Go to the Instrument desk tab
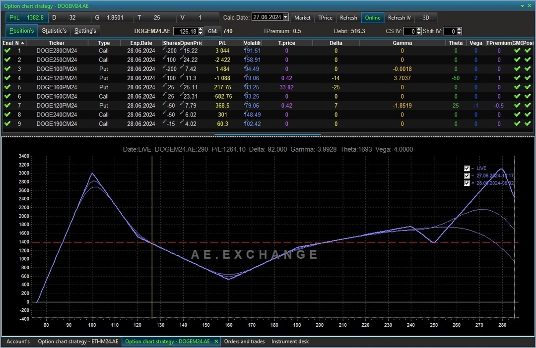The height and width of the screenshot is (348, 536). coord(290,342)
